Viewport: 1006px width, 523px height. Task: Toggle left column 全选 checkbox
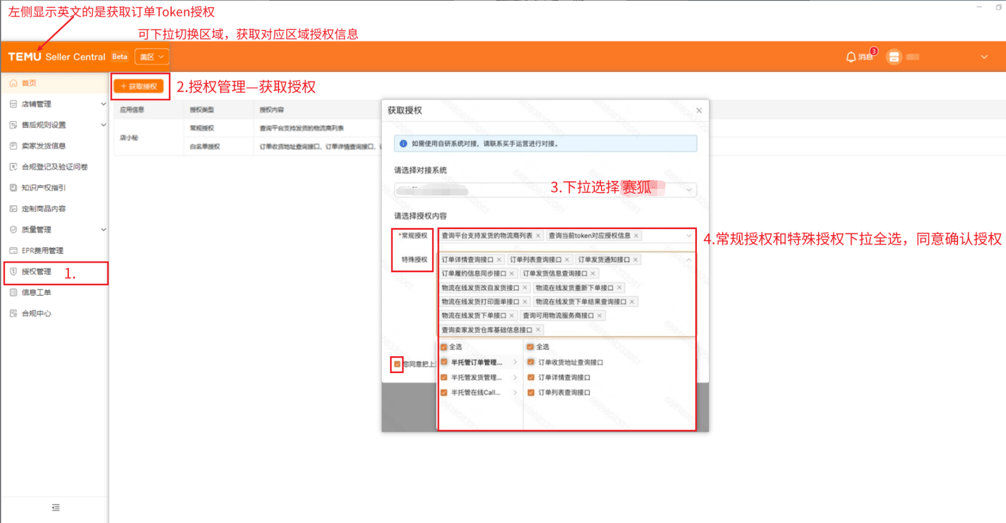444,347
